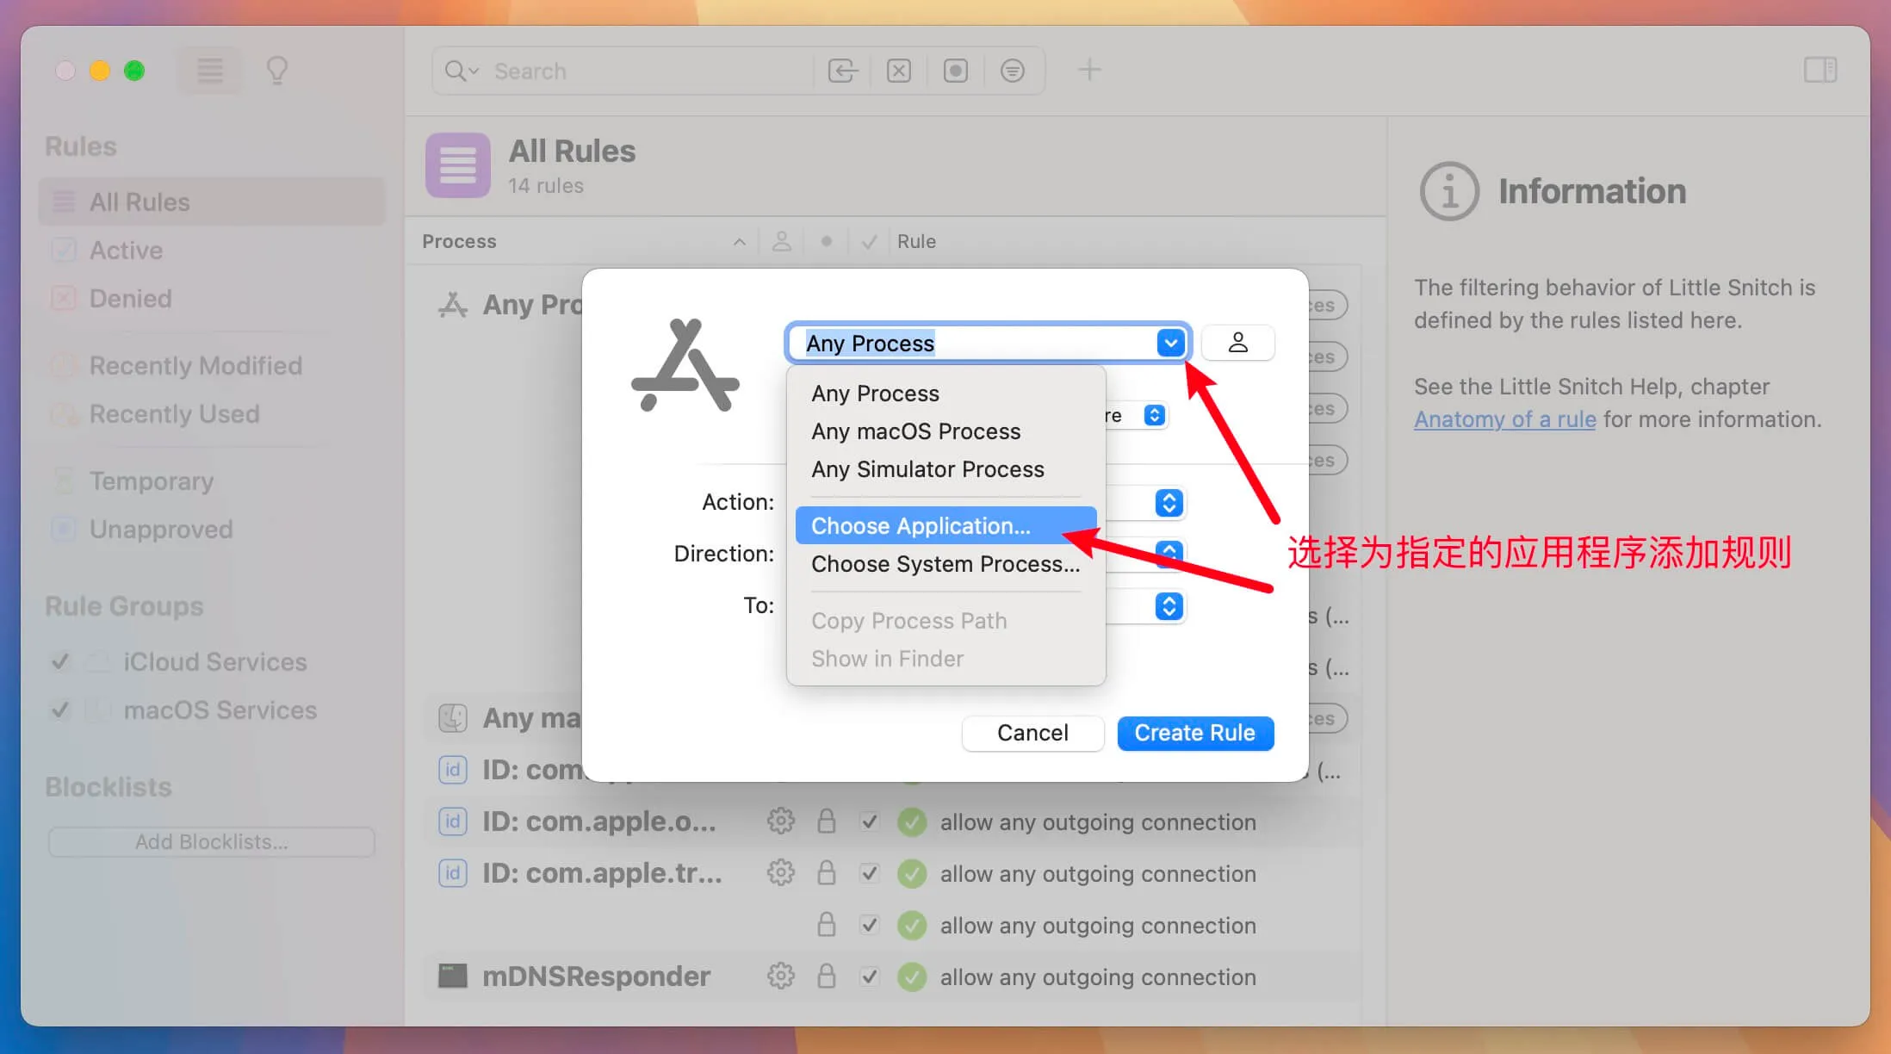Viewport: 1891px width, 1054px height.
Task: Click the rule list view icon
Action: (210, 71)
